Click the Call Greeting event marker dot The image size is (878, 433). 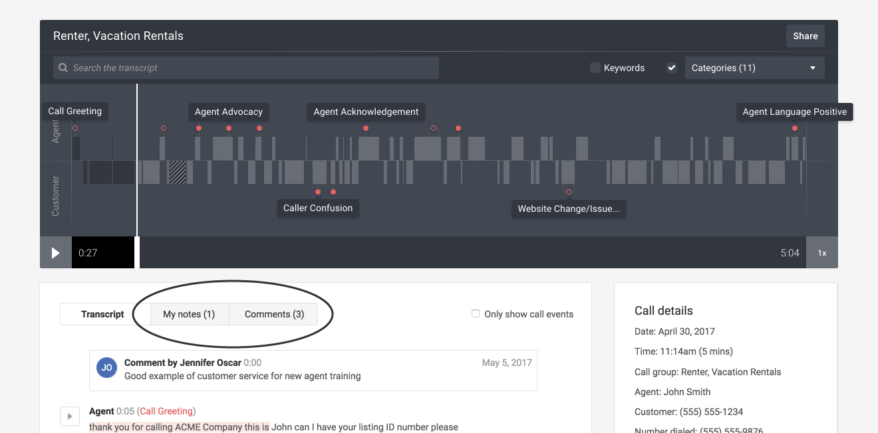click(x=75, y=128)
